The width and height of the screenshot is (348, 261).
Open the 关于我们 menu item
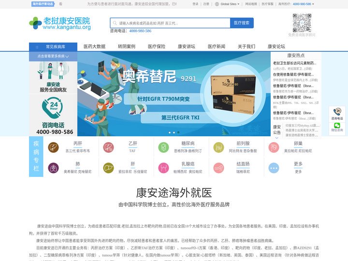click(246, 46)
